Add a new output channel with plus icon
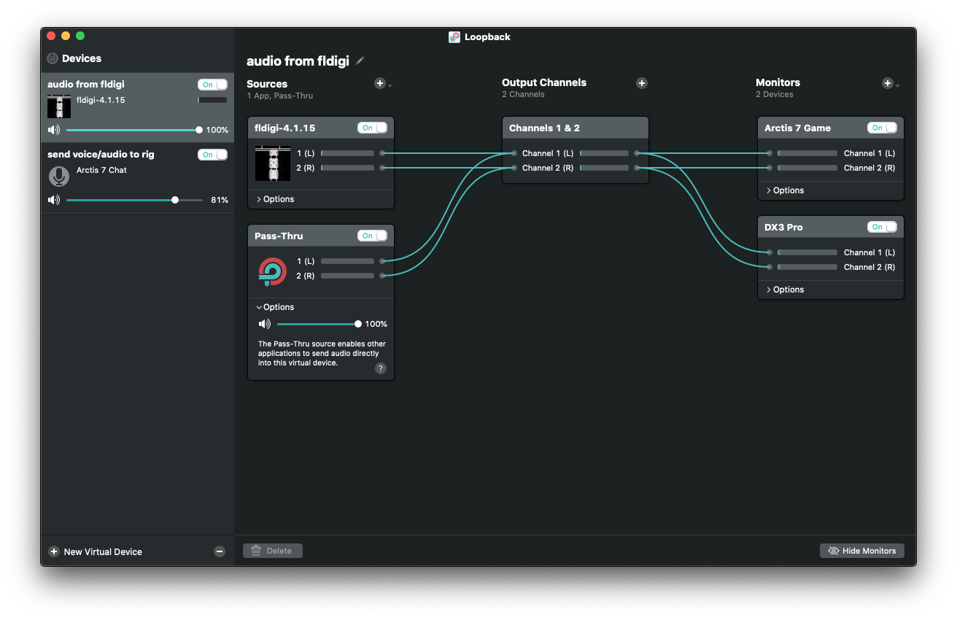 point(642,83)
